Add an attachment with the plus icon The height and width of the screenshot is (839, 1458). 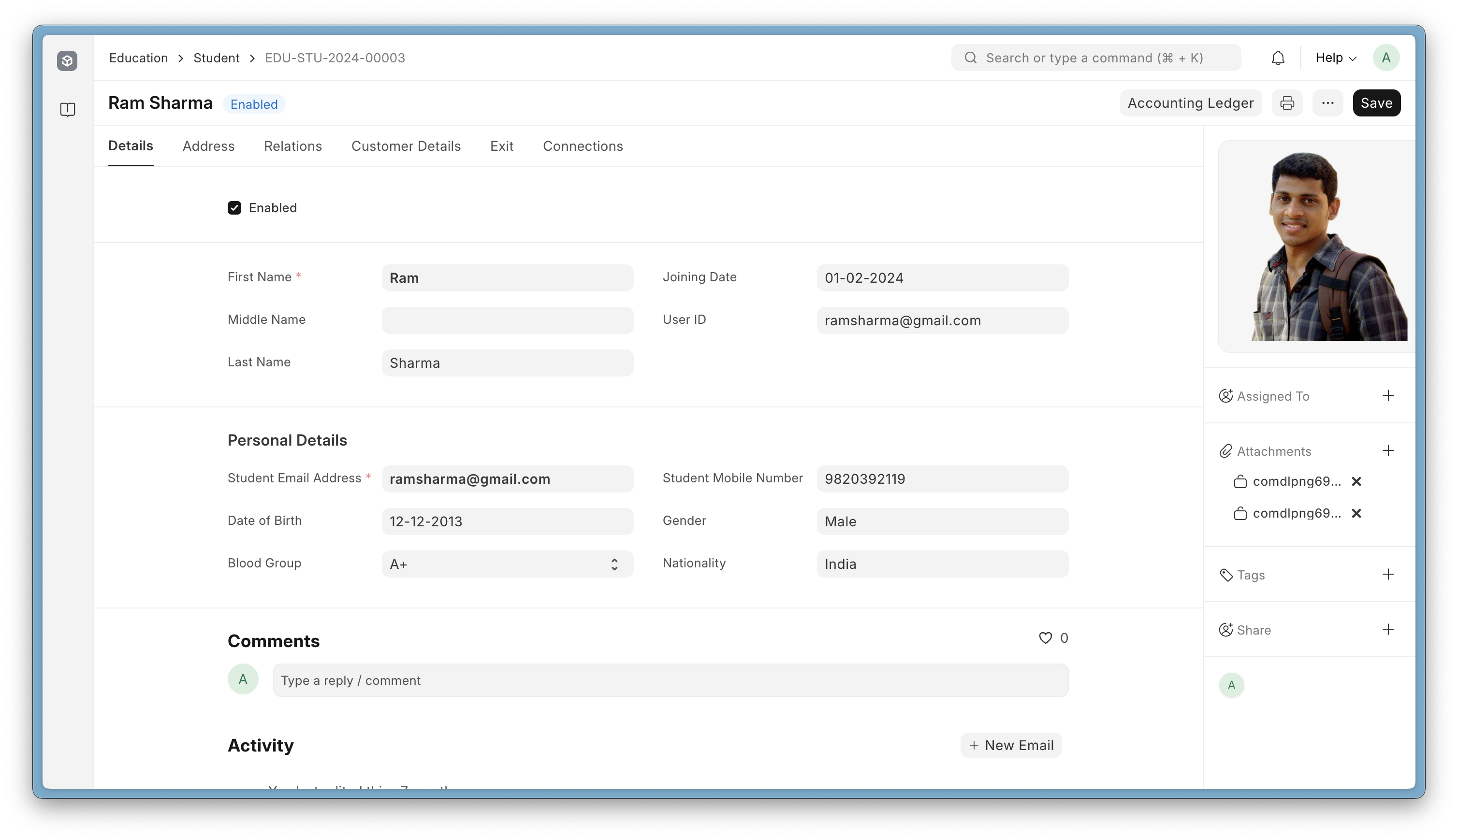click(x=1388, y=450)
